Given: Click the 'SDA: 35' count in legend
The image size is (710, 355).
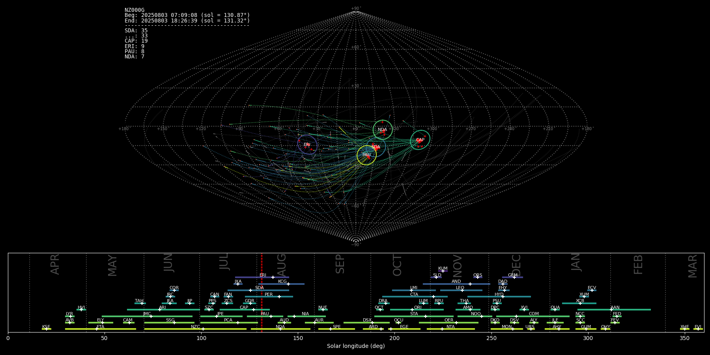Looking at the screenshot, I should click(136, 31).
